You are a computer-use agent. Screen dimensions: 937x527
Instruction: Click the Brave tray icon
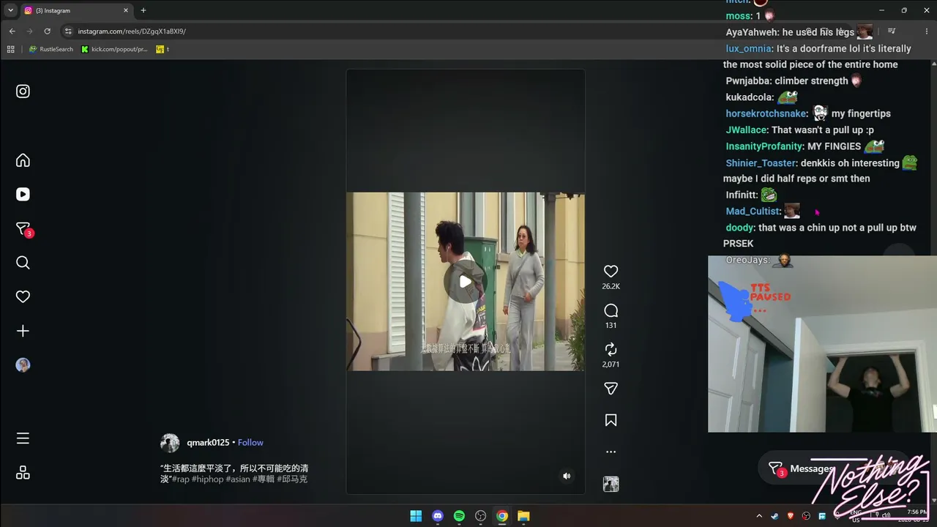(791, 516)
